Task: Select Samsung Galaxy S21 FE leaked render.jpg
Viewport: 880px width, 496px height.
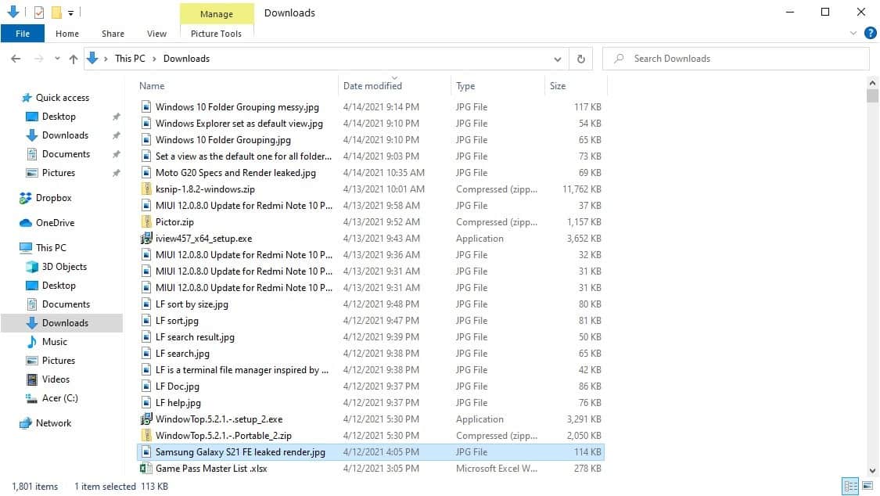Action: pos(240,452)
